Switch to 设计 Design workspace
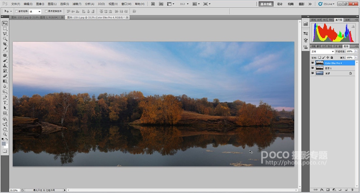This screenshot has width=360, height=193. point(279,4)
